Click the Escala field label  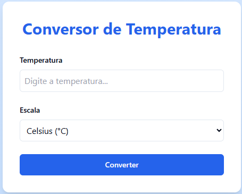30,110
